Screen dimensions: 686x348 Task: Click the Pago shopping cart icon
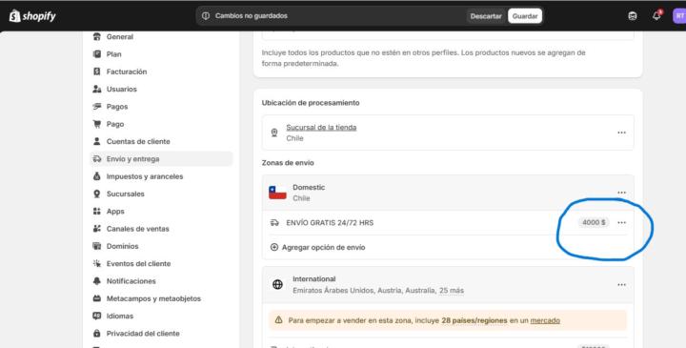point(96,124)
